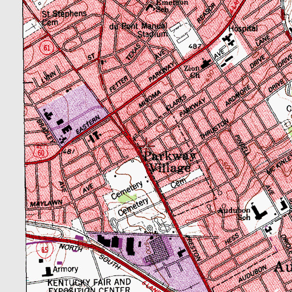Click the EASTERN parkway label
Screen dimensions: 292x292
[x=88, y=124]
